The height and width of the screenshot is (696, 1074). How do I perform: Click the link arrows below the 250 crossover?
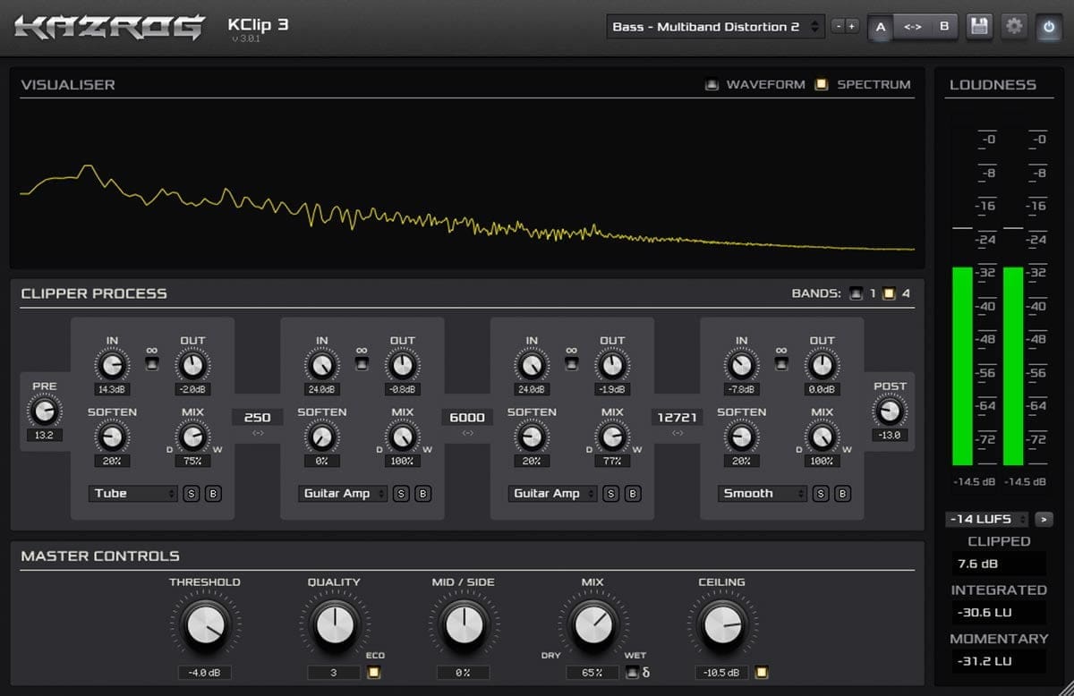258,434
